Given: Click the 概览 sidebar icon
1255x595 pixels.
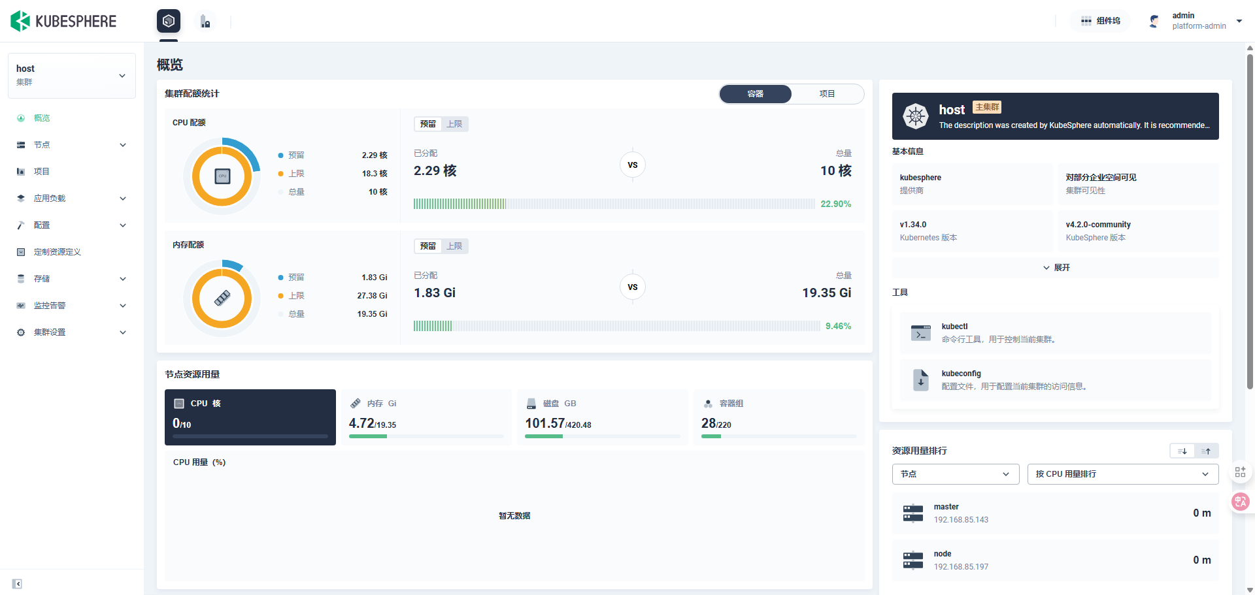Looking at the screenshot, I should [x=21, y=118].
